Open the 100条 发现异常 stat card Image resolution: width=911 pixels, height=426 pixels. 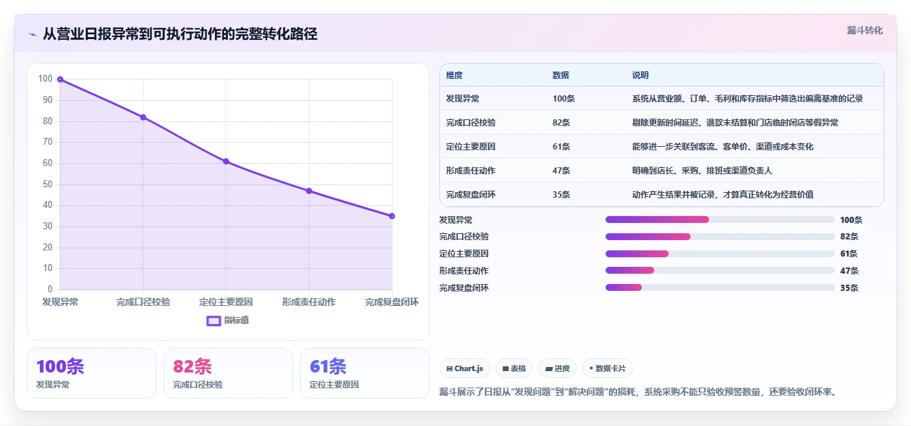click(x=91, y=373)
